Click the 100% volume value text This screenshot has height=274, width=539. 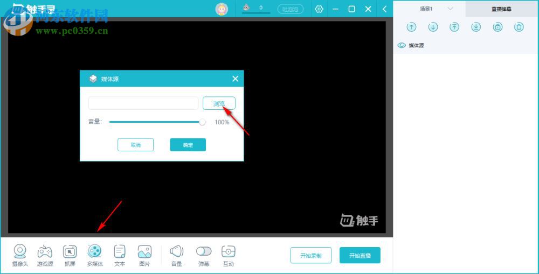click(x=222, y=122)
